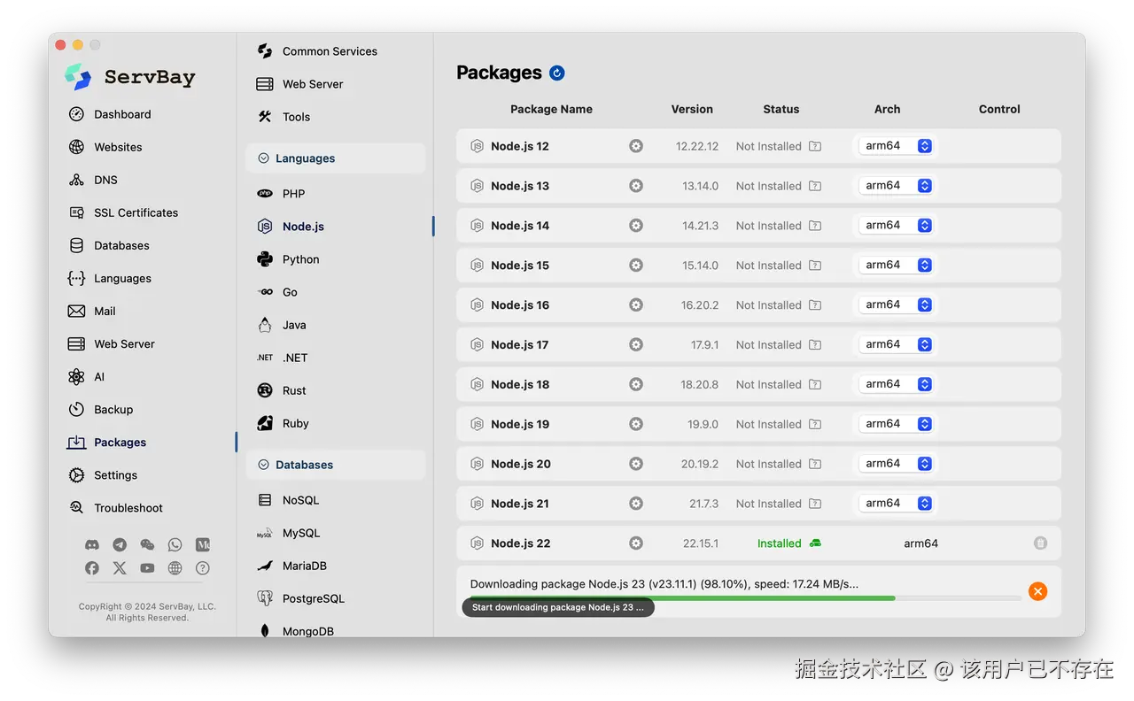Open arch dropdown for Node.js 16
The image size is (1134, 701).
[x=897, y=304]
